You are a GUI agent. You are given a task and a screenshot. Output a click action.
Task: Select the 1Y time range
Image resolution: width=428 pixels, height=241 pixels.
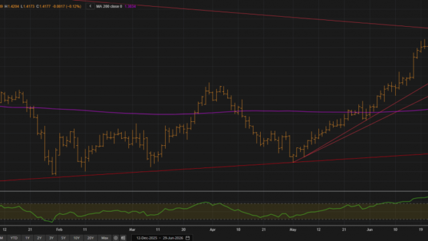pyautogui.click(x=27, y=238)
